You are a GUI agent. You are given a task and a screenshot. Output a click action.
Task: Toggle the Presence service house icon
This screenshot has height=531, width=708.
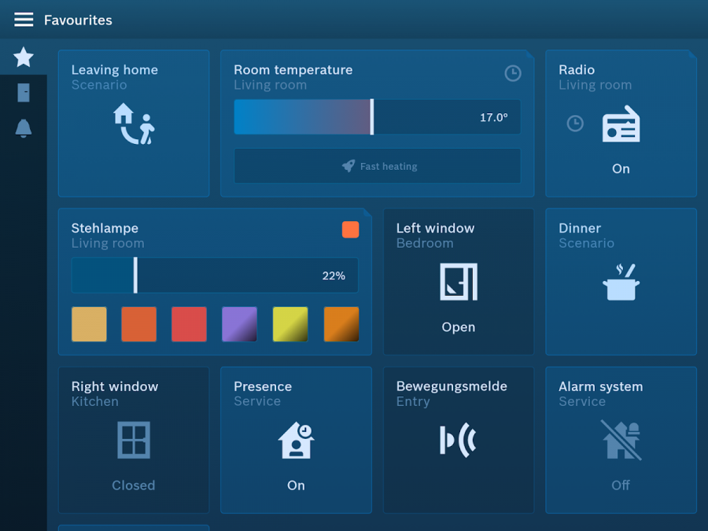tap(296, 441)
